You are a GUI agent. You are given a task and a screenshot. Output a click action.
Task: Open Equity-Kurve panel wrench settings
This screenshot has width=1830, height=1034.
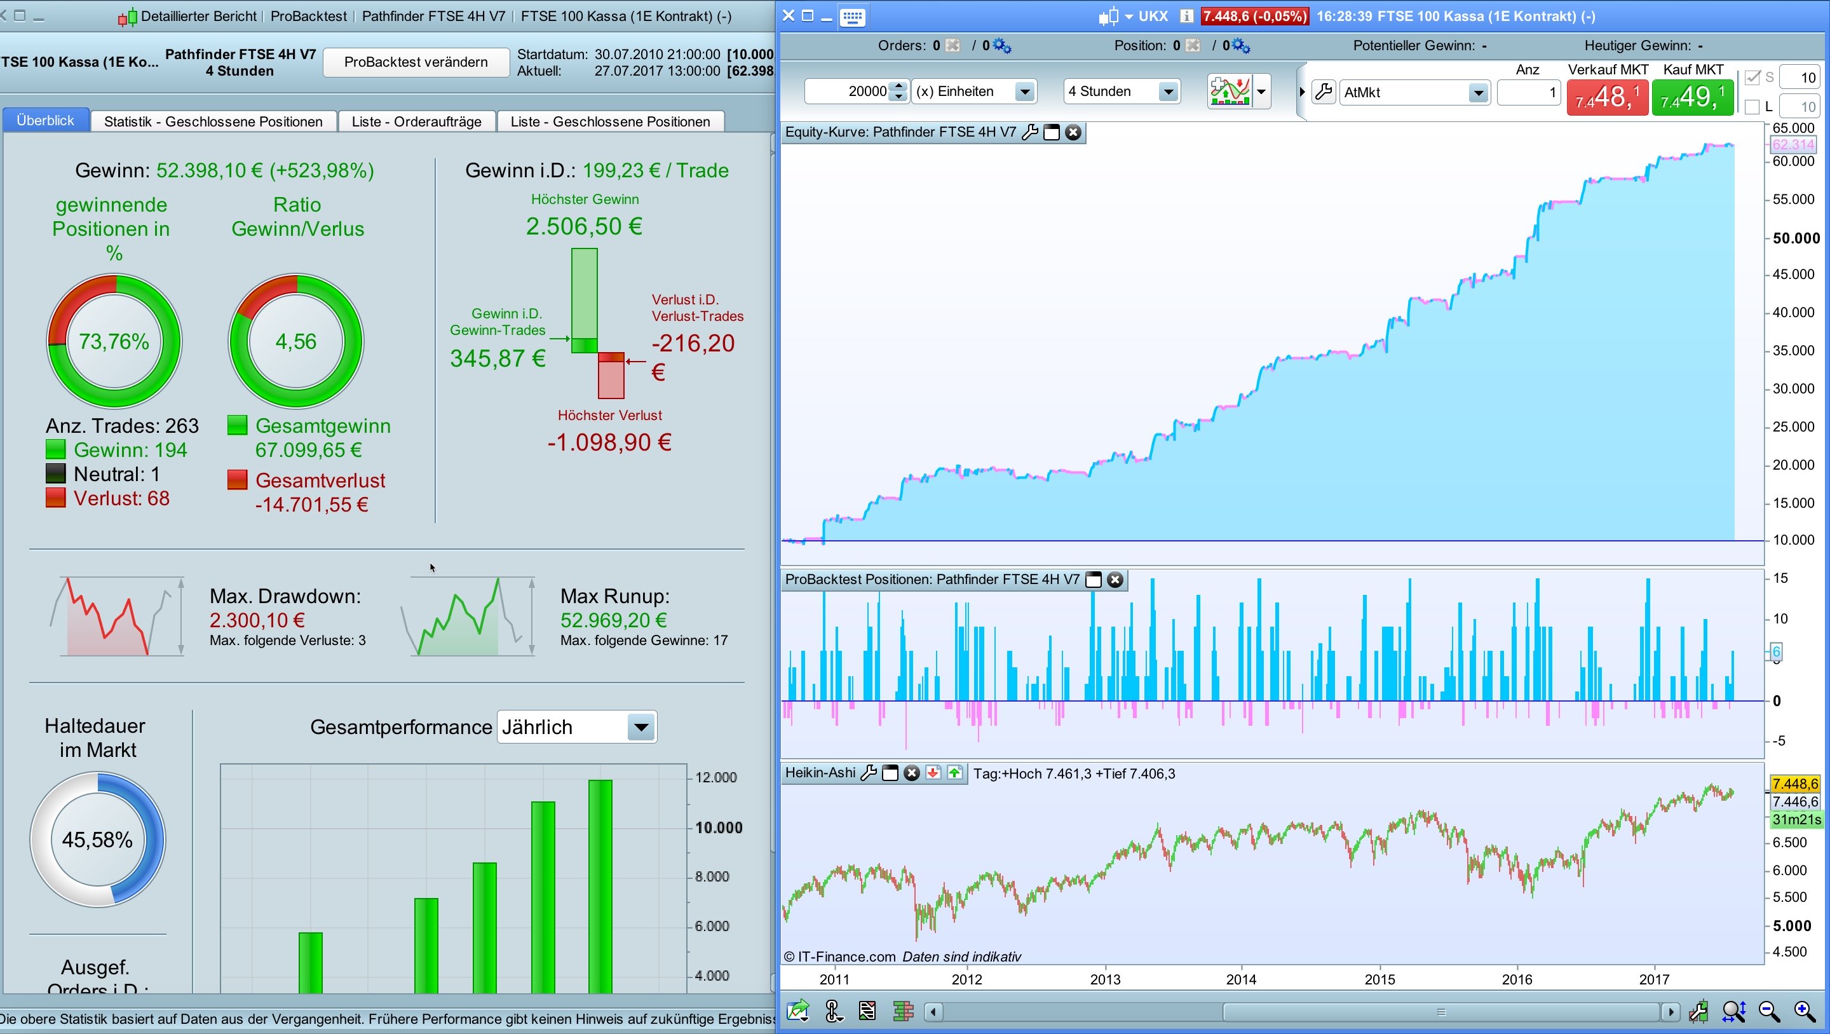1029,132
